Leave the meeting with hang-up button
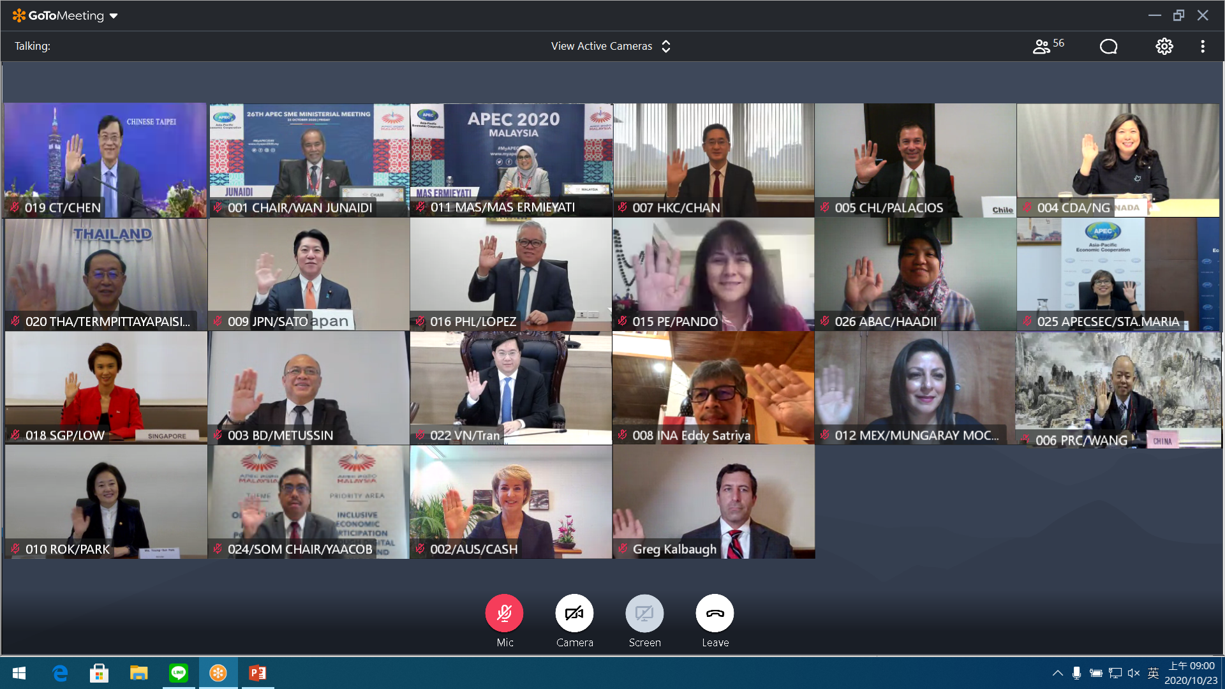This screenshot has width=1225, height=689. point(715,614)
